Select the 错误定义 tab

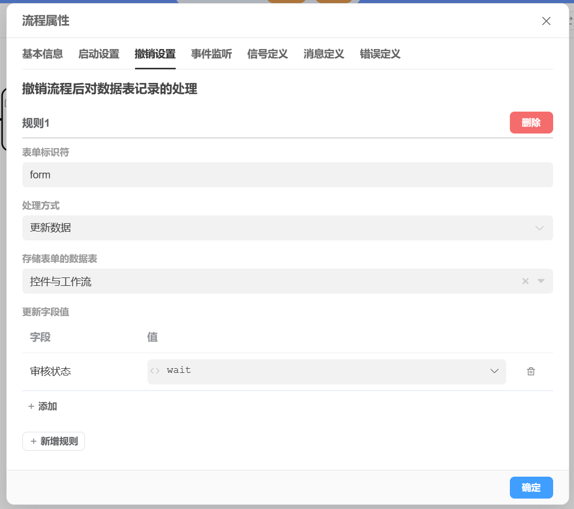(x=380, y=54)
